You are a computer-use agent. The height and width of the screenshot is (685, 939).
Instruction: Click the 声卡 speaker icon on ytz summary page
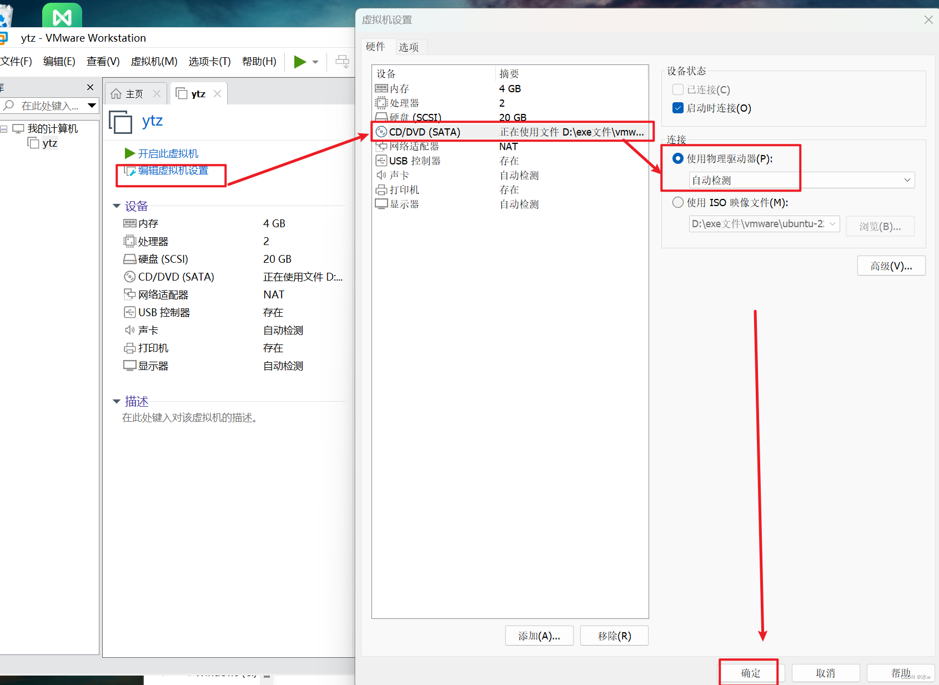[x=129, y=330]
